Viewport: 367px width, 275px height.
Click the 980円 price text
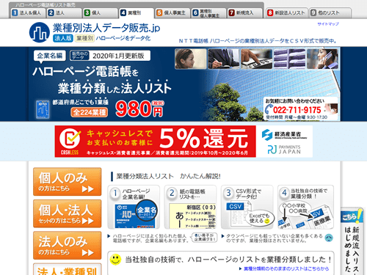click(x=139, y=109)
